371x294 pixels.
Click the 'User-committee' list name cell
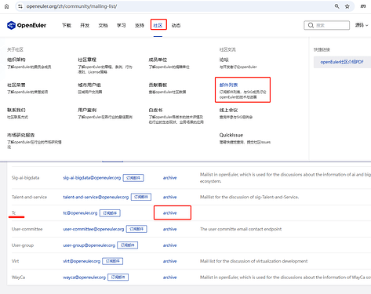(27, 229)
